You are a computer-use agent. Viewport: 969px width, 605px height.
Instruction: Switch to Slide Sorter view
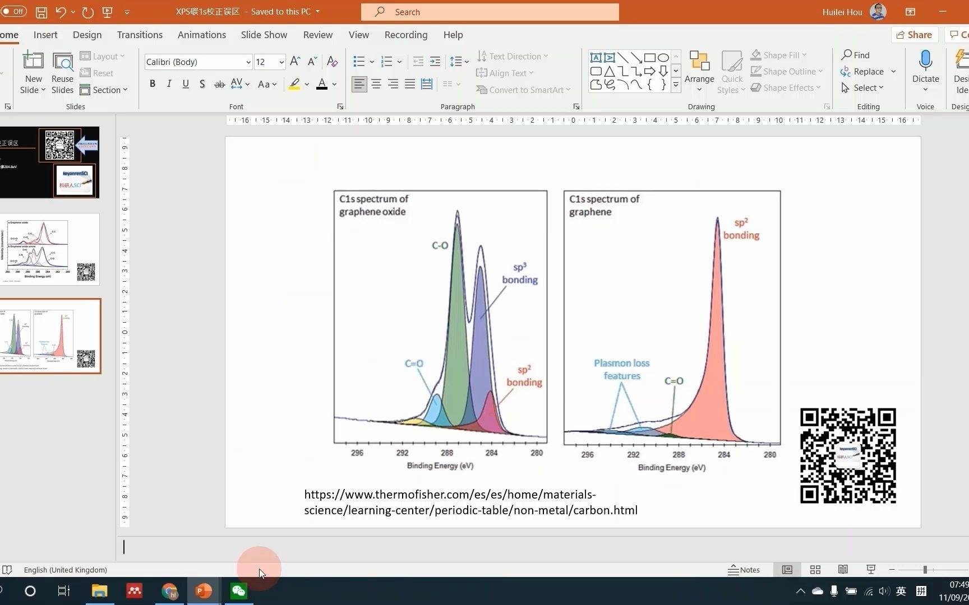coord(815,570)
